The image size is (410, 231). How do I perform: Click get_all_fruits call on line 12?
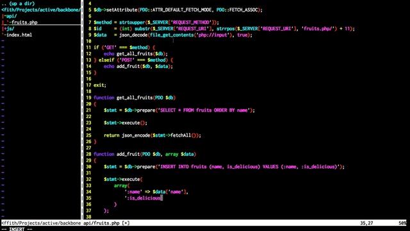135,54
